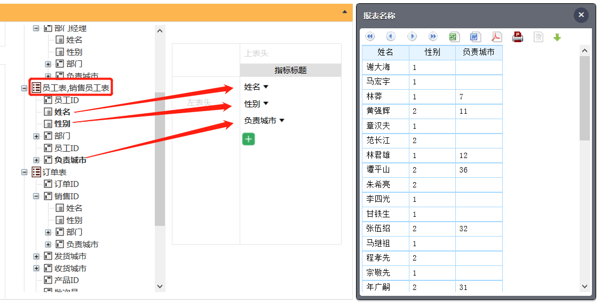
Task: Click the green download arrow icon
Action: point(557,37)
